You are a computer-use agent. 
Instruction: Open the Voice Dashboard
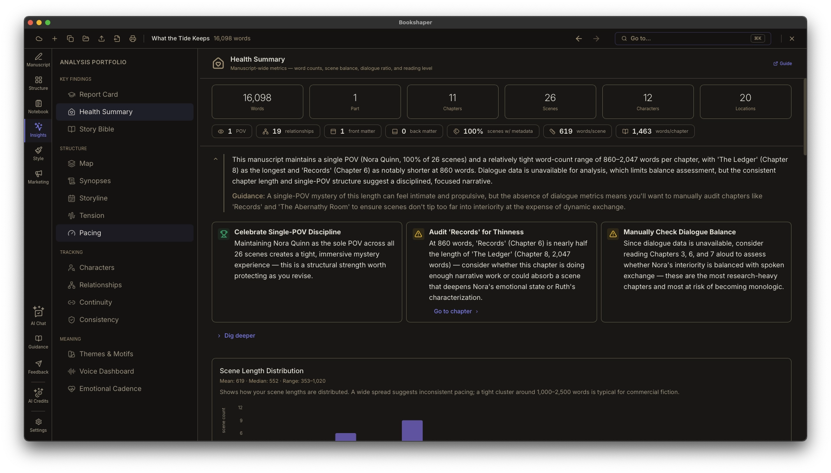125,371
